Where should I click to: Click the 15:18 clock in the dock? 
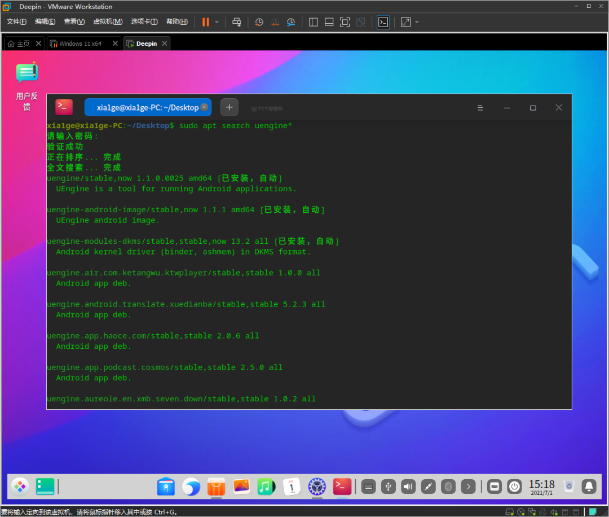point(541,486)
